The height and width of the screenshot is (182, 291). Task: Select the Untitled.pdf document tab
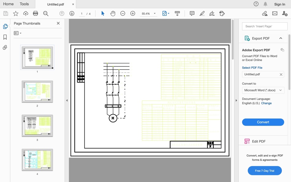(55, 4)
